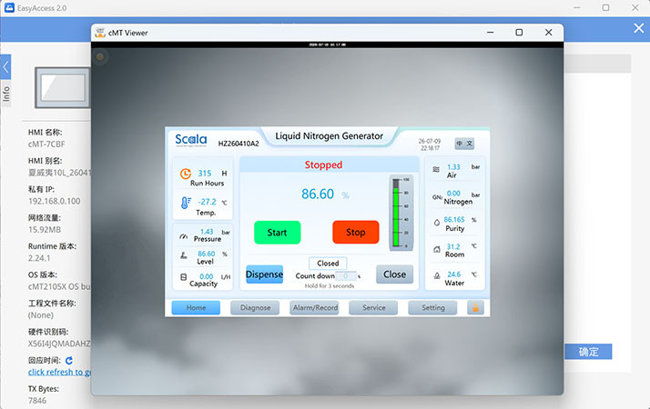Viewport: 650px width, 409px height.
Task: Close the EasyAccess blue dialog with the white X
Action: tap(639, 28)
